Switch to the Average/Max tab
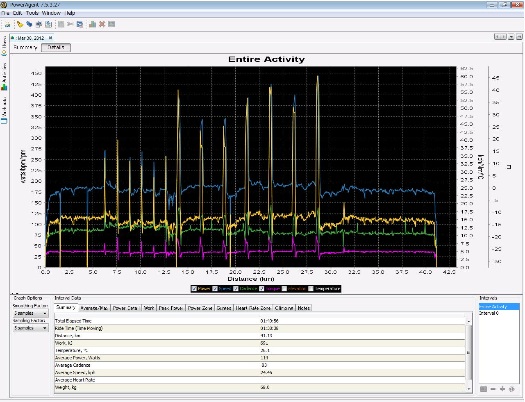 coord(94,308)
